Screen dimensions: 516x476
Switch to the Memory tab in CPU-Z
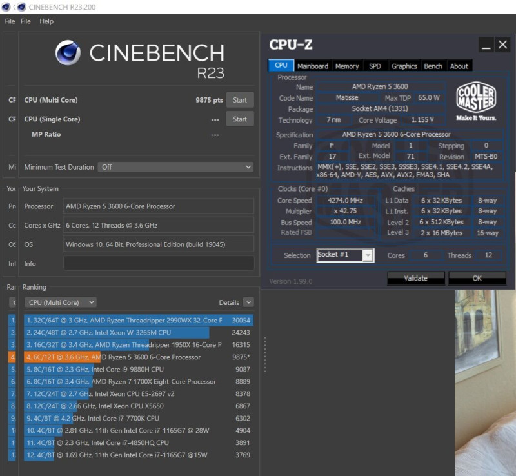pos(347,66)
